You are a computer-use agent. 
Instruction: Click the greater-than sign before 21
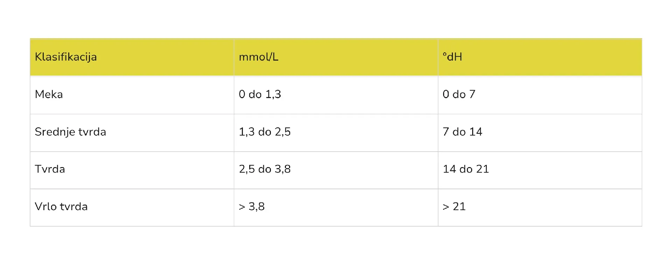pos(446,207)
